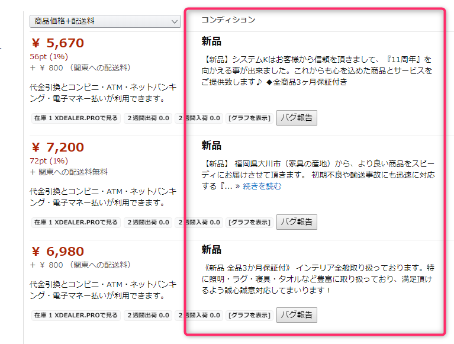Expand description with 続きを読む link
Viewport: 454px width, 344px height.
click(x=262, y=186)
